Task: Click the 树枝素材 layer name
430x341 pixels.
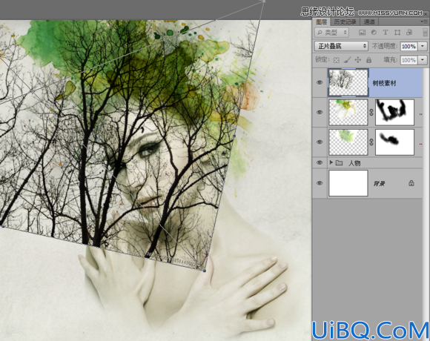Action: pos(384,83)
